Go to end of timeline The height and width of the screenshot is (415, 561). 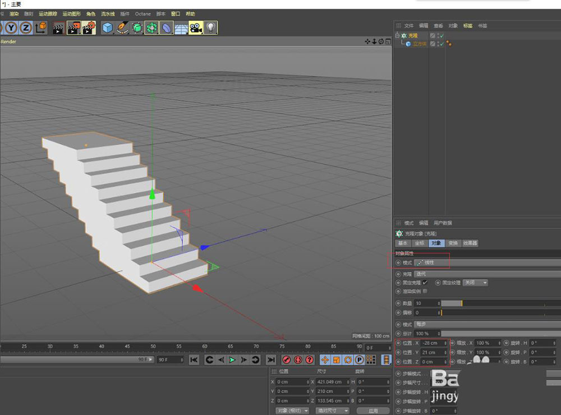271,359
